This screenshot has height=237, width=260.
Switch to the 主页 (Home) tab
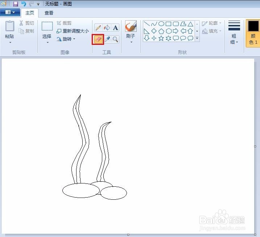coord(30,13)
